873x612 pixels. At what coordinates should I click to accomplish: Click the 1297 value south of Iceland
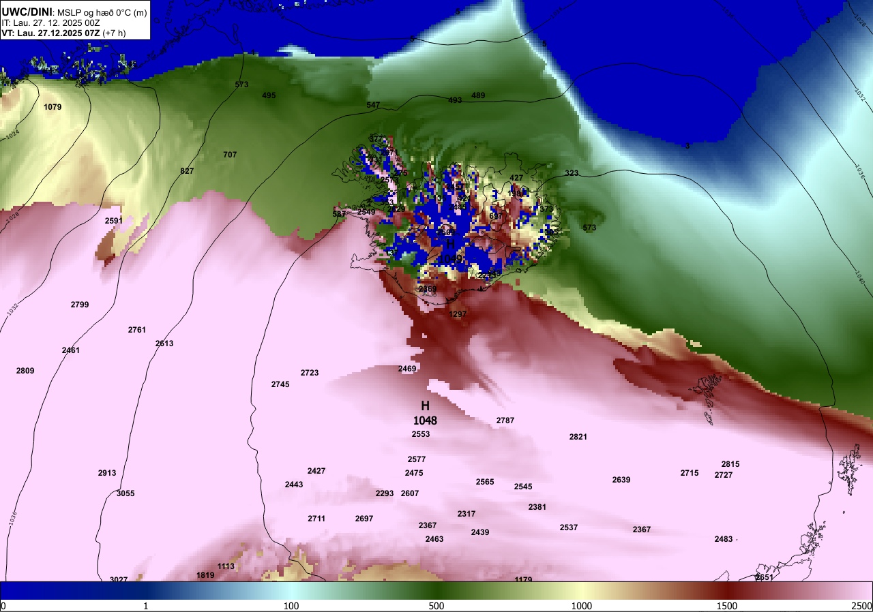point(458,314)
